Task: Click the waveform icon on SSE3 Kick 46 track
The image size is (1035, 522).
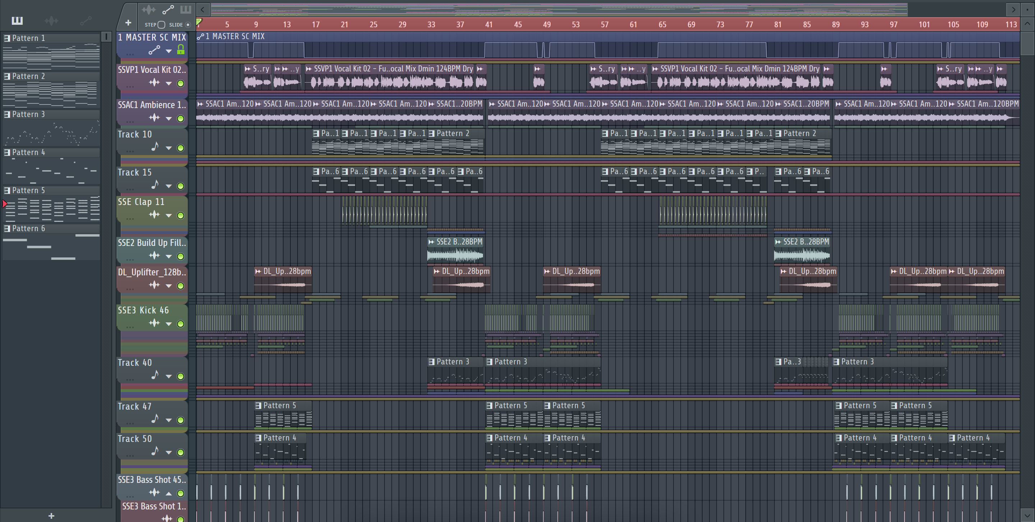Action: [154, 323]
